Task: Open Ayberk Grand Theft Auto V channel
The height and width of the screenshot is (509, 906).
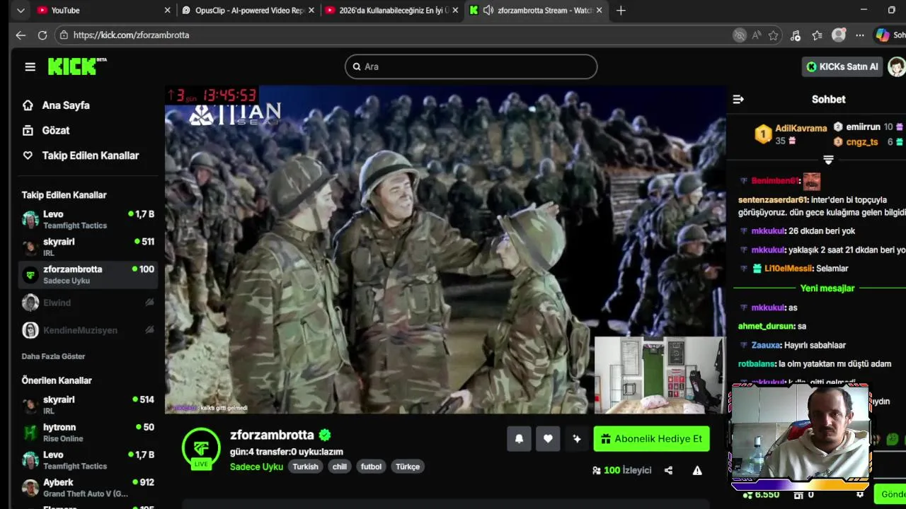Action: 88,487
